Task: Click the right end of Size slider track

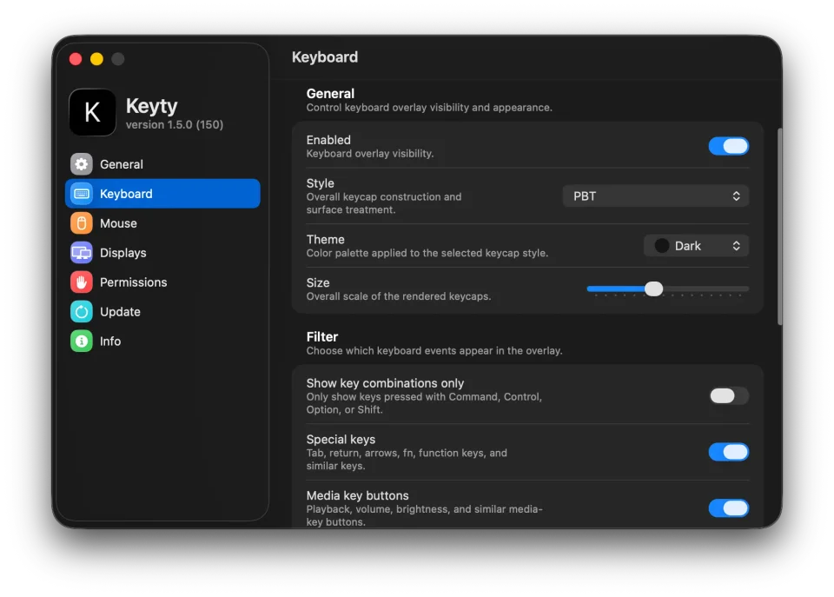Action: coord(746,289)
